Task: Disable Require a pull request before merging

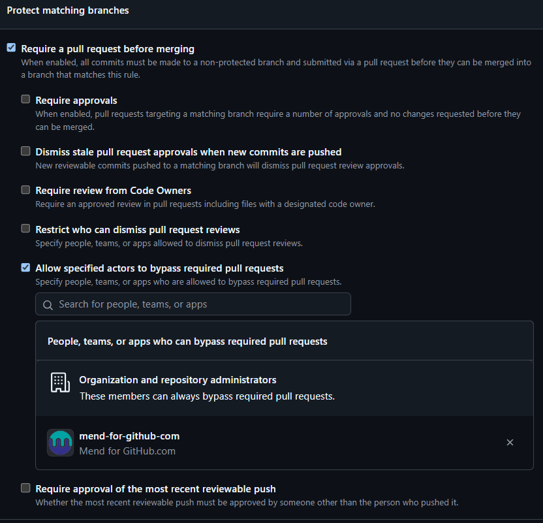Action: pos(11,47)
